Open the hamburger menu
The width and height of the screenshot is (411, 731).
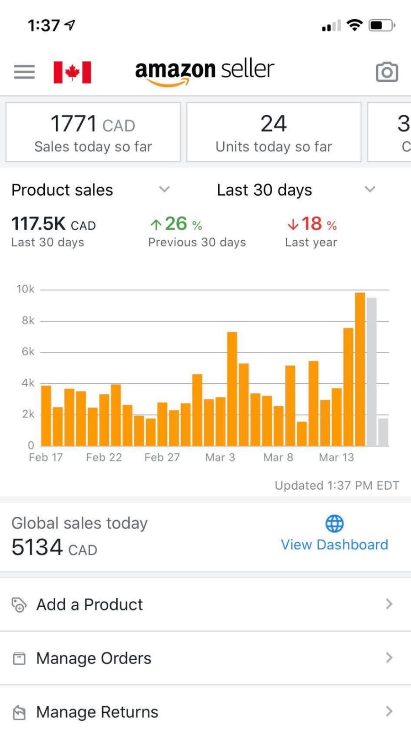tap(24, 72)
